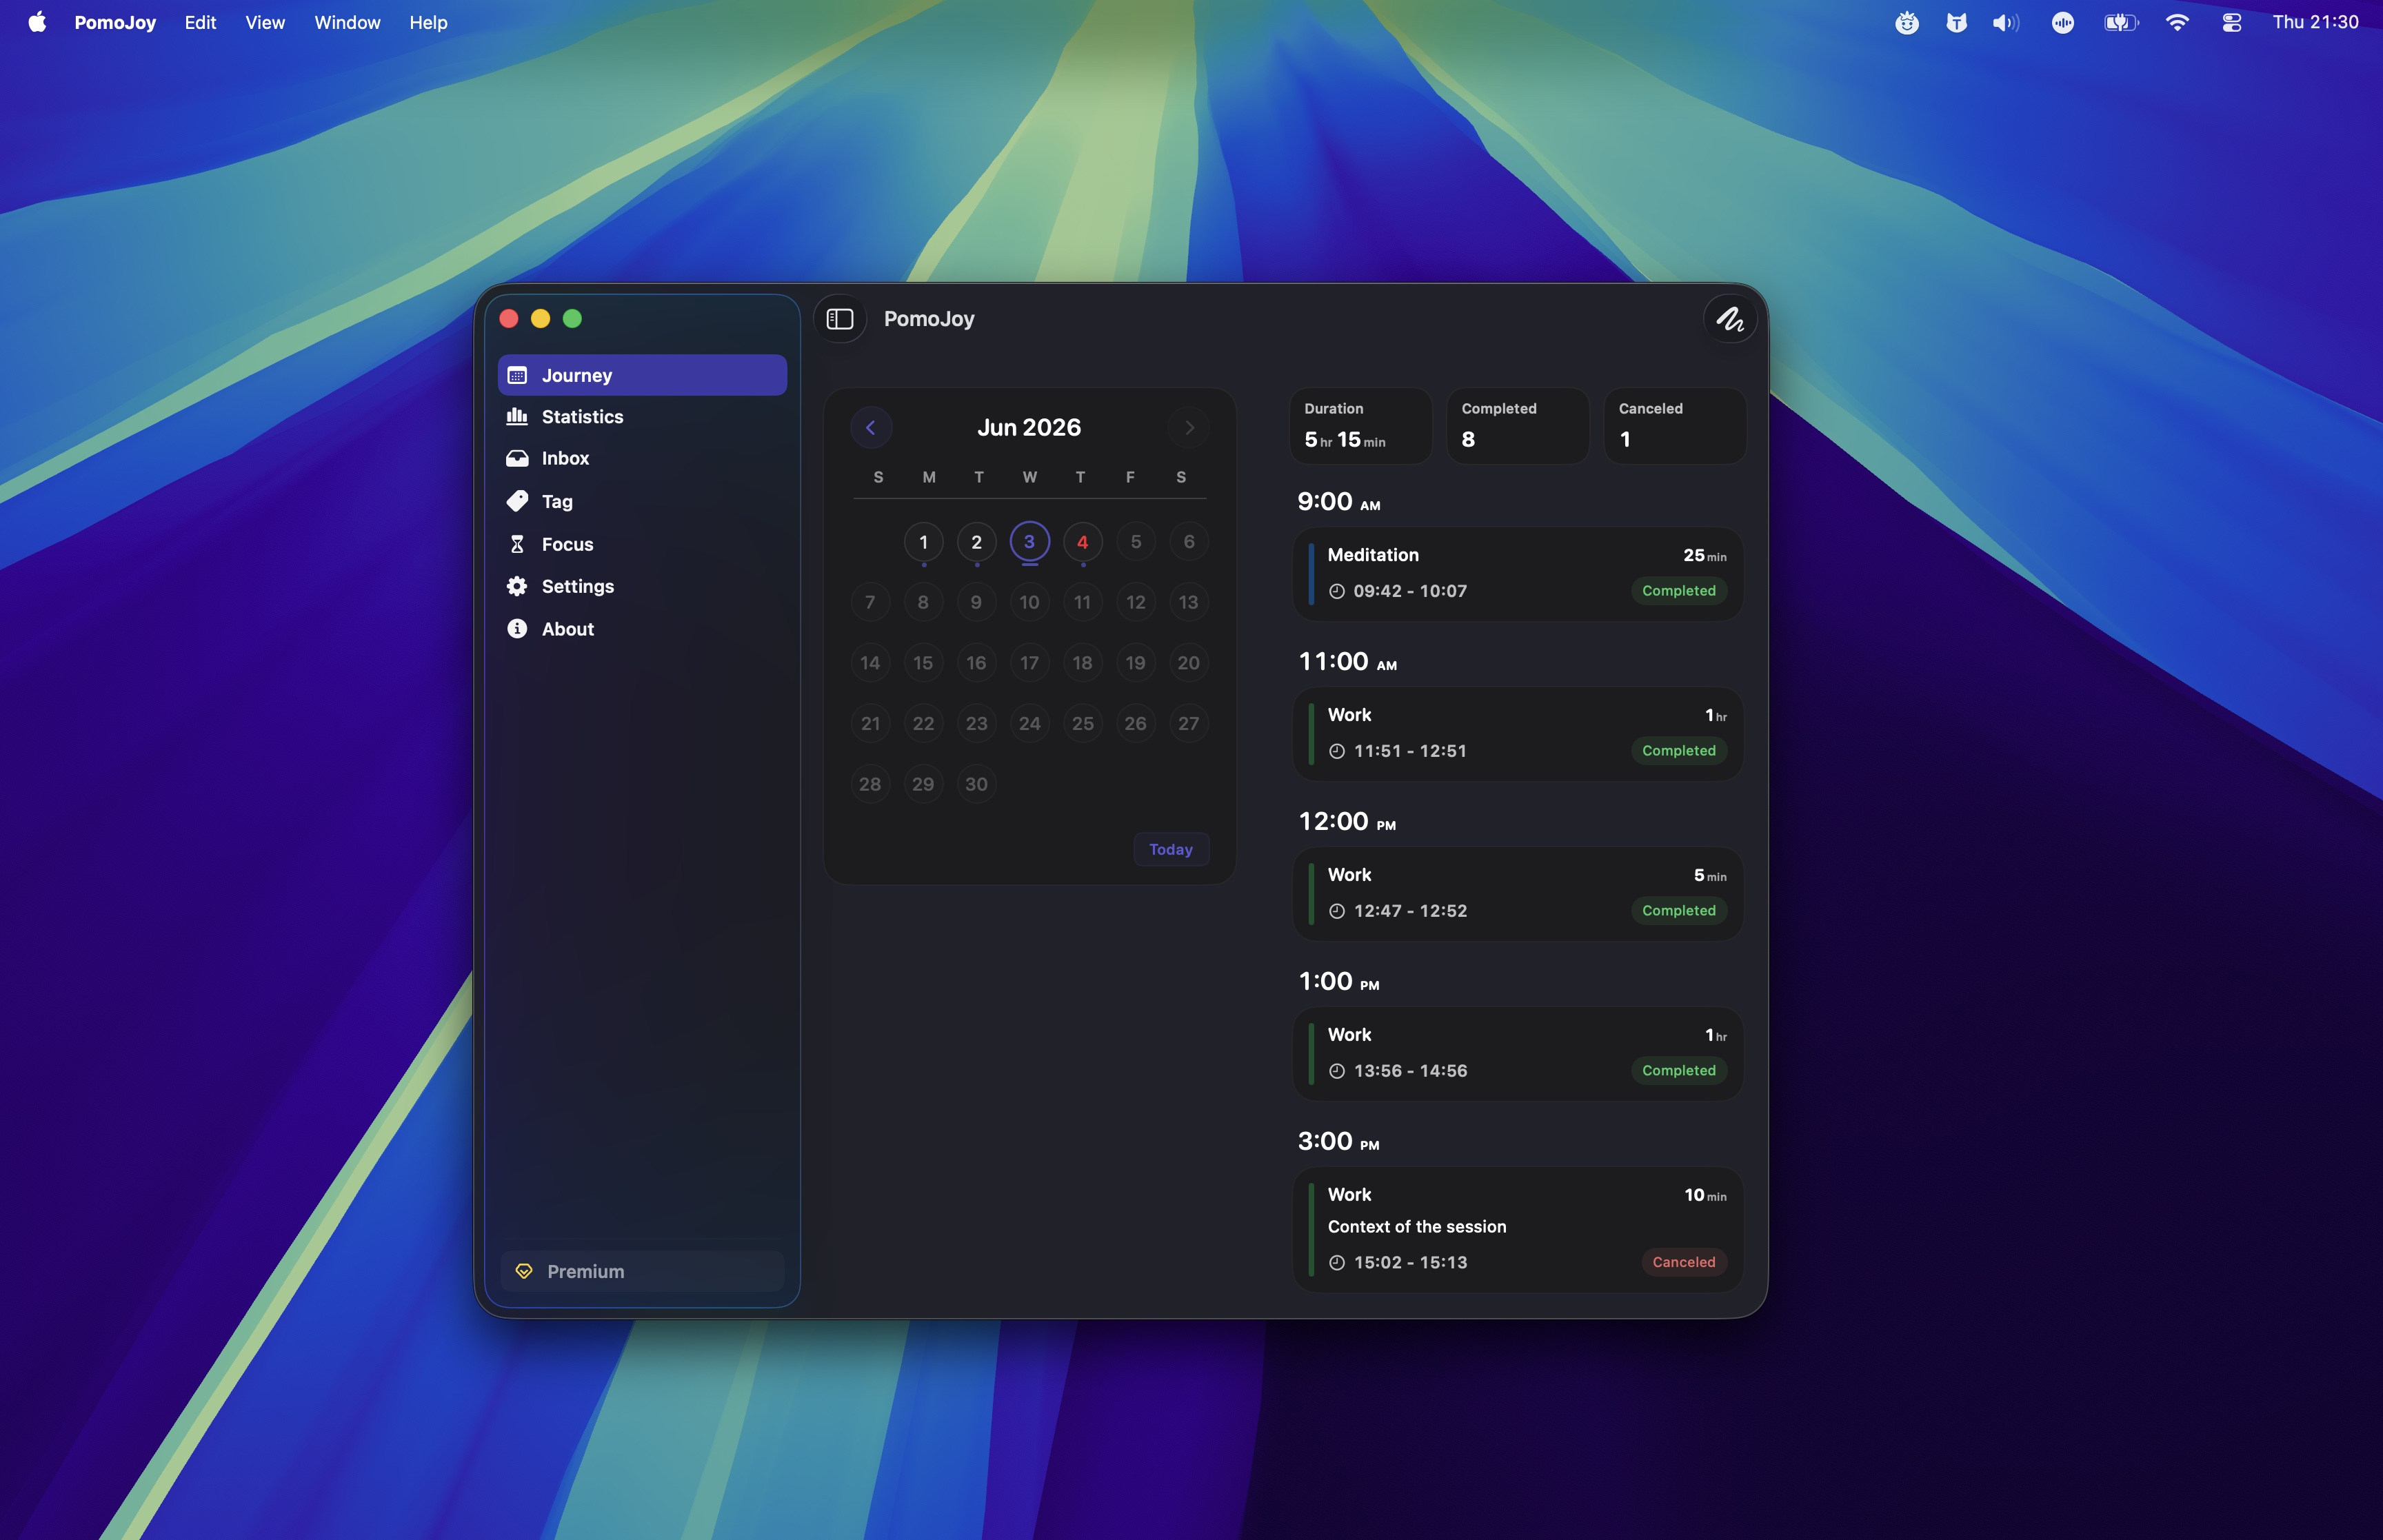Image resolution: width=2383 pixels, height=1540 pixels.
Task: Open Control Center in menu bar
Action: click(x=2232, y=22)
